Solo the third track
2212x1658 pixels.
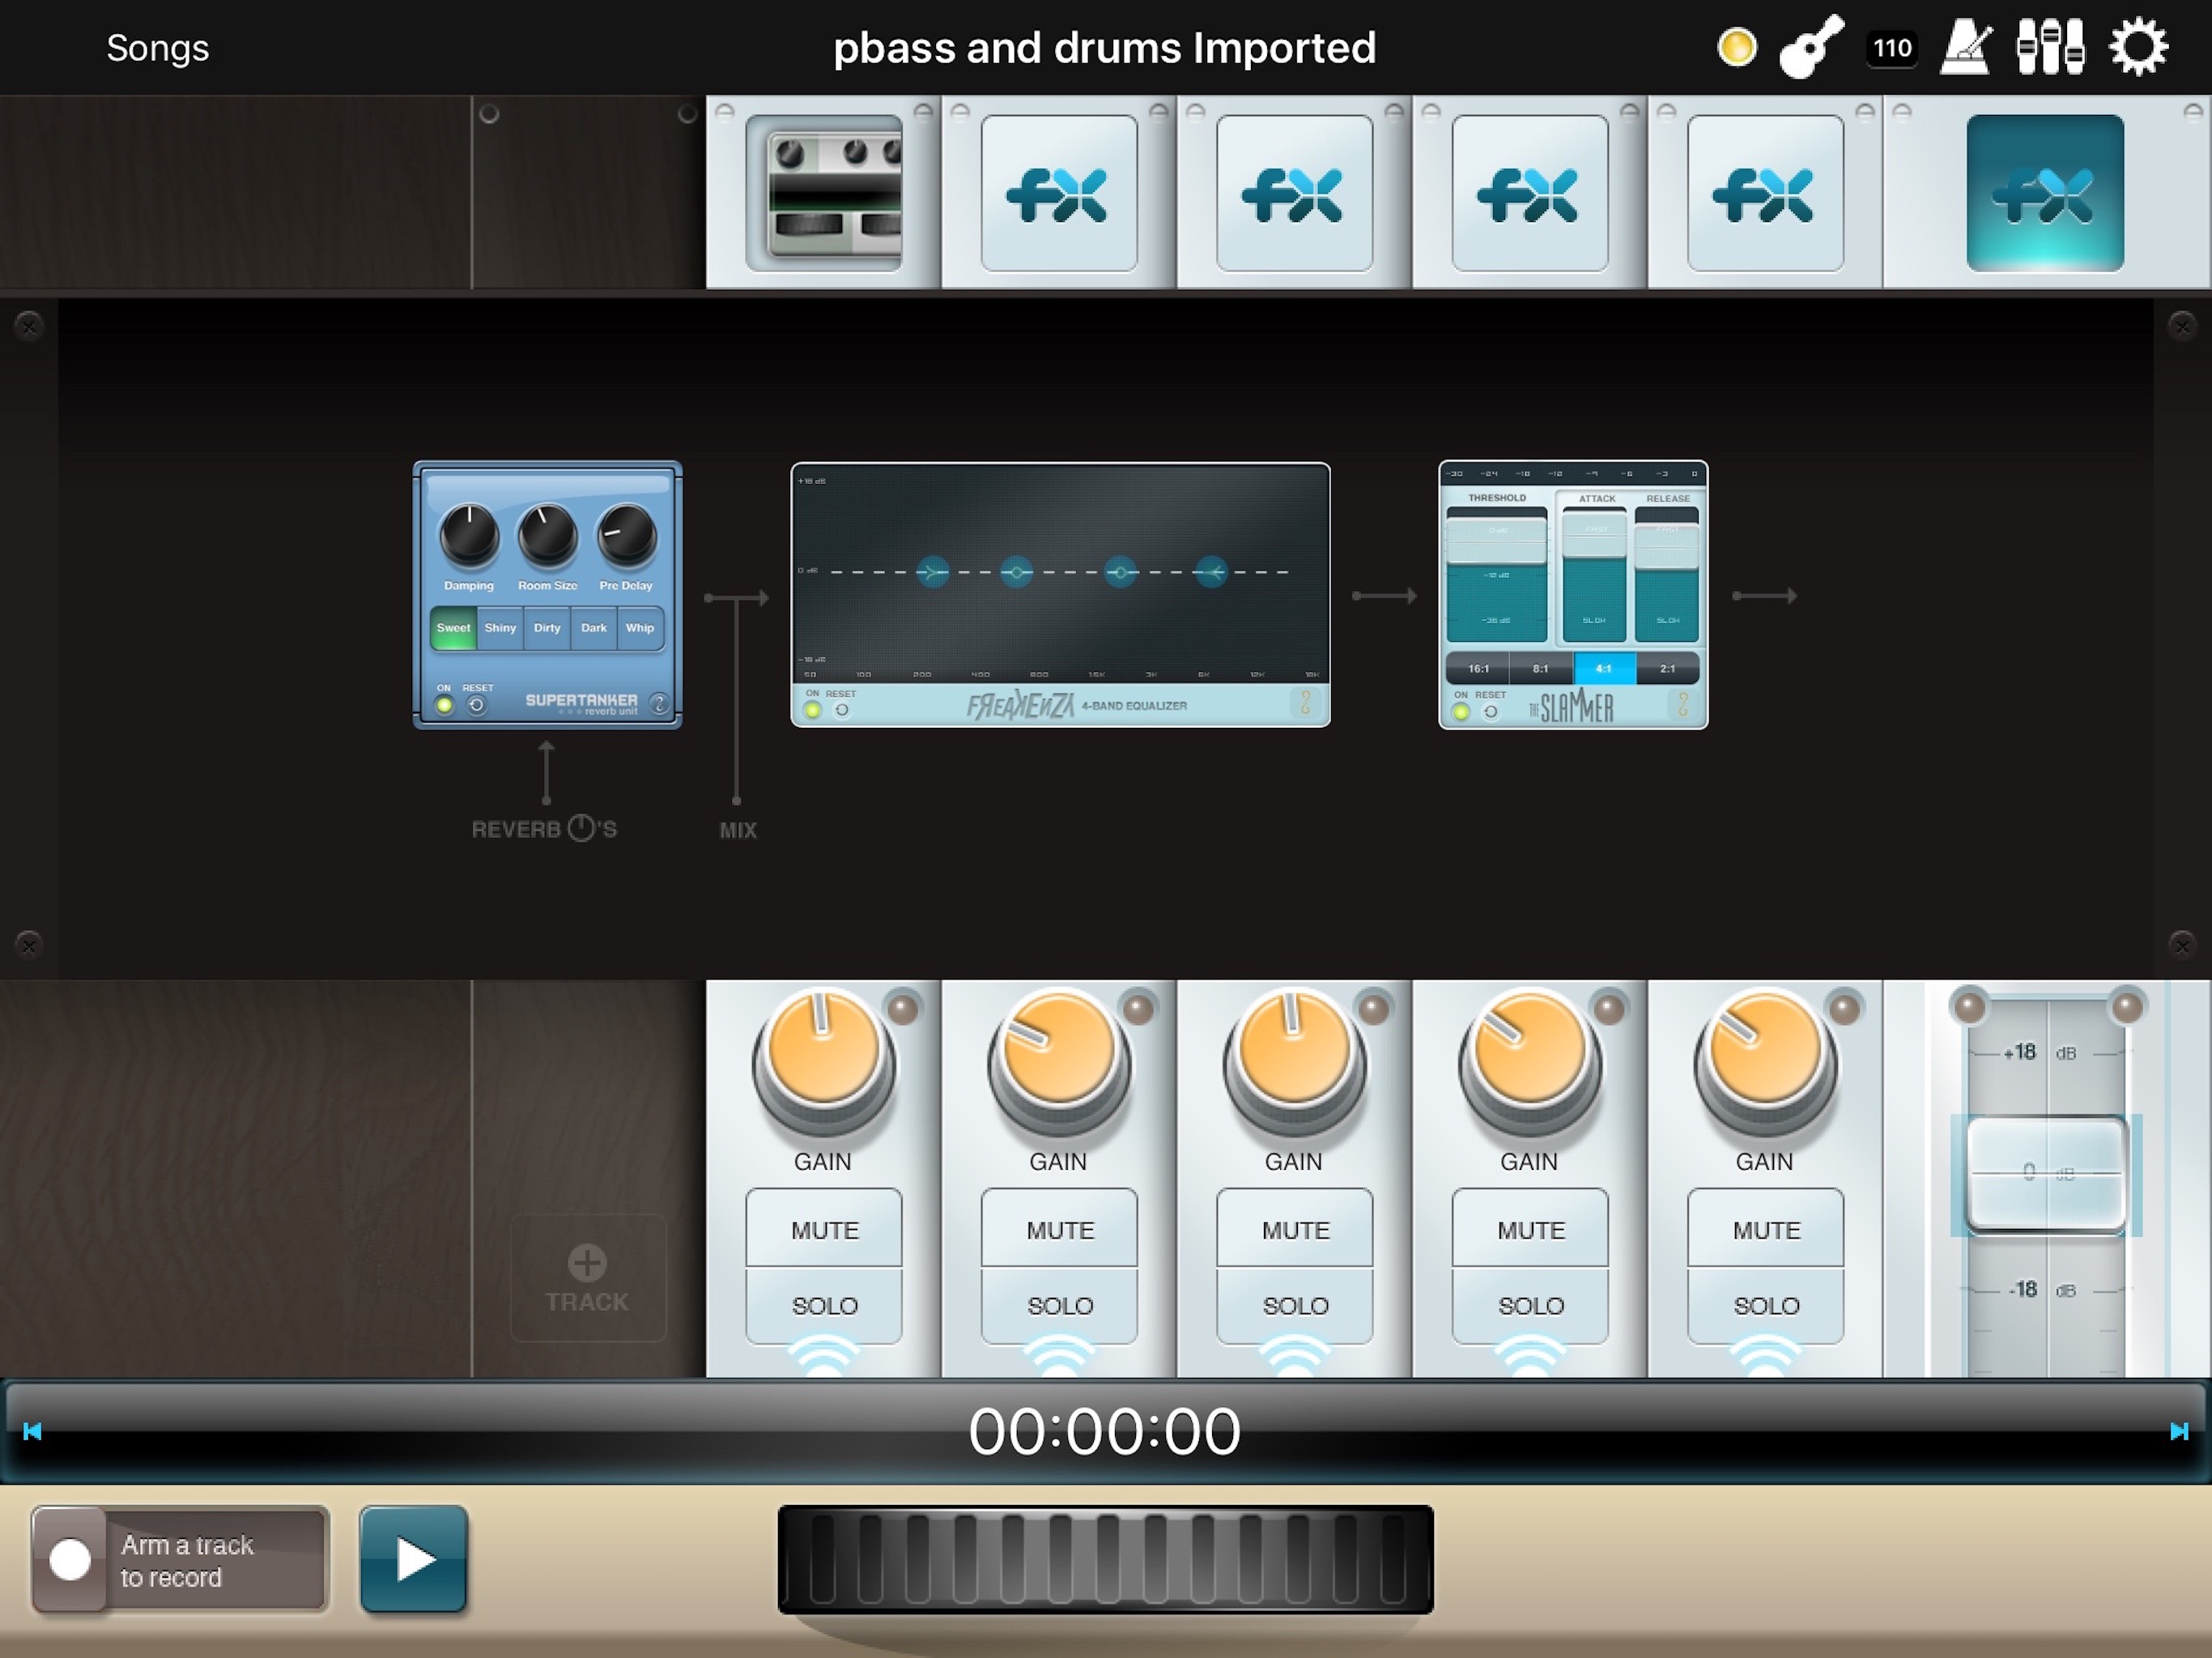tap(1295, 1305)
